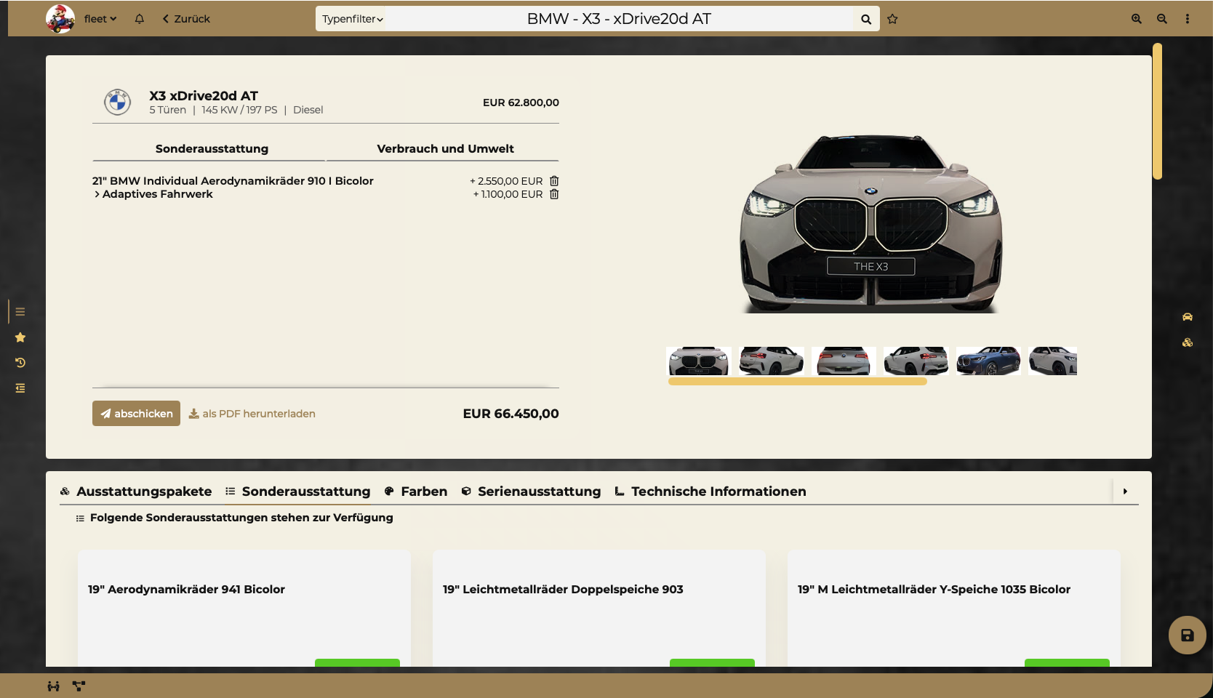Screen dimensions: 1213x698
Task: Click the vertical page scrollbar
Action: click(x=1158, y=111)
